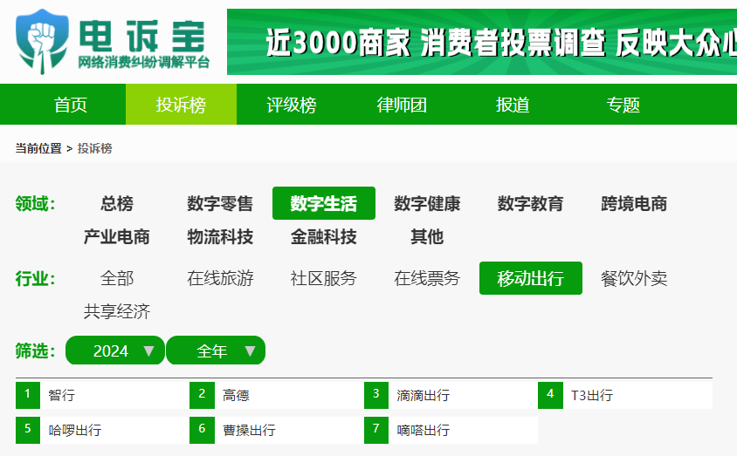Screen dimensions: 737x456
Task: Open rank 7 entry 嘀嗒出行
Action: (451, 430)
